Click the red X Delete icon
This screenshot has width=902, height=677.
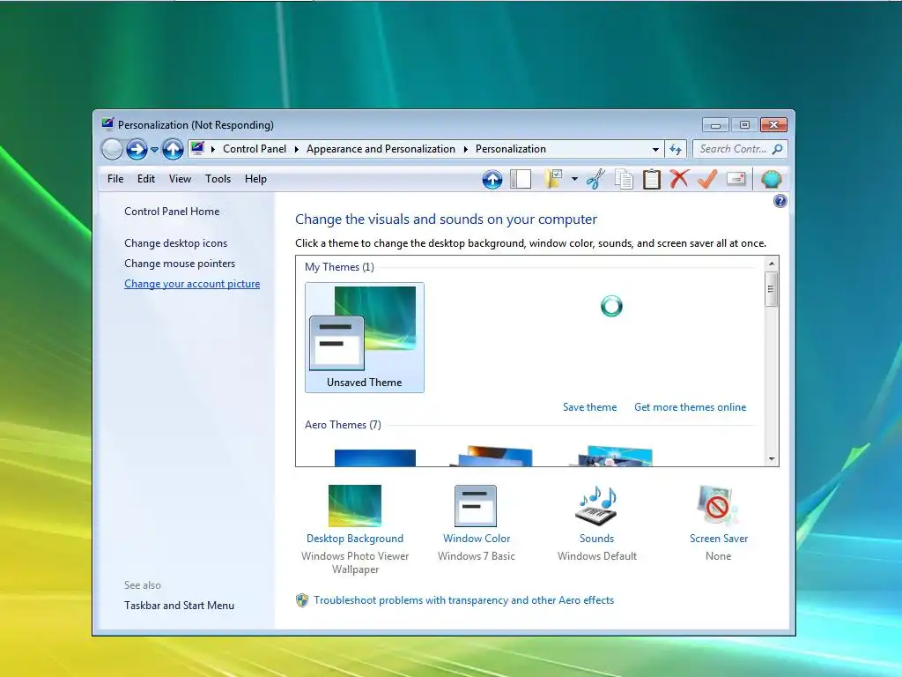pyautogui.click(x=679, y=179)
